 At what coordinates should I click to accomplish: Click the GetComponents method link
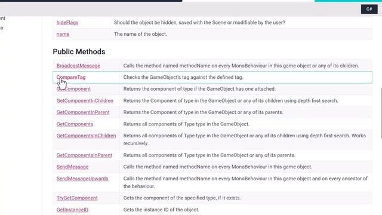(75, 124)
